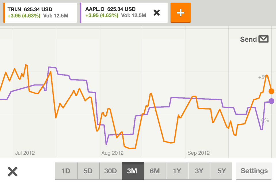The width and height of the screenshot is (276, 184).
Task: Click the Send envelope icon
Action: point(263,39)
